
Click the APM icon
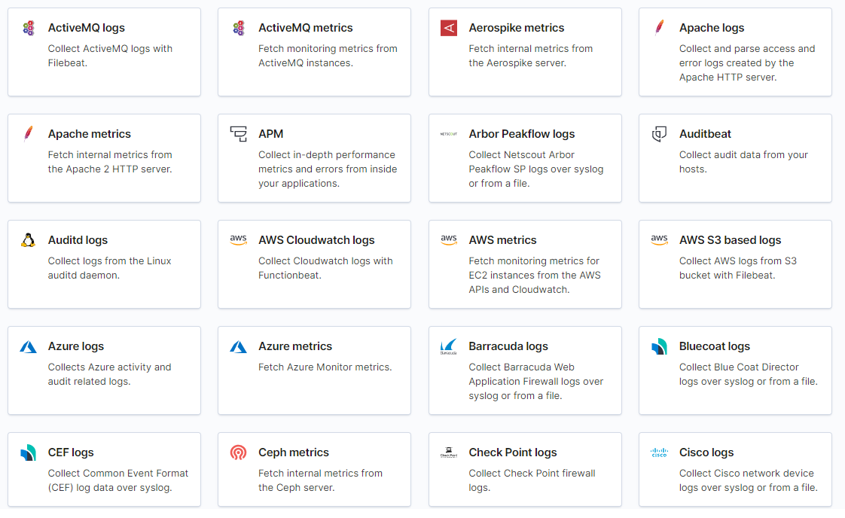(x=239, y=135)
